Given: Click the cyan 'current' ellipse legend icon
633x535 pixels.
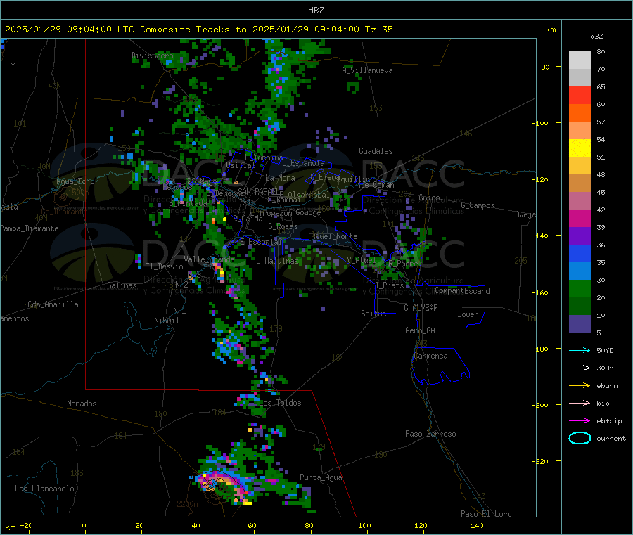Looking at the screenshot, I should [x=580, y=438].
